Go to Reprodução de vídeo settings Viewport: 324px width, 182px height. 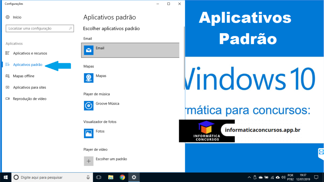coord(29,99)
